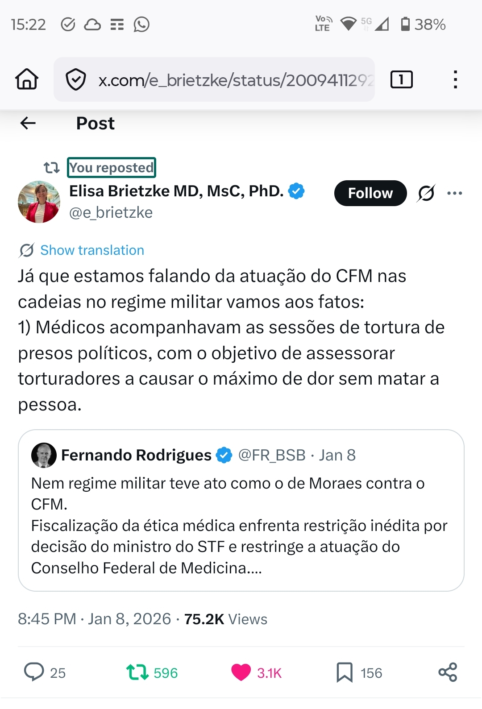
Task: Share the post via share icon
Action: pyautogui.click(x=448, y=672)
